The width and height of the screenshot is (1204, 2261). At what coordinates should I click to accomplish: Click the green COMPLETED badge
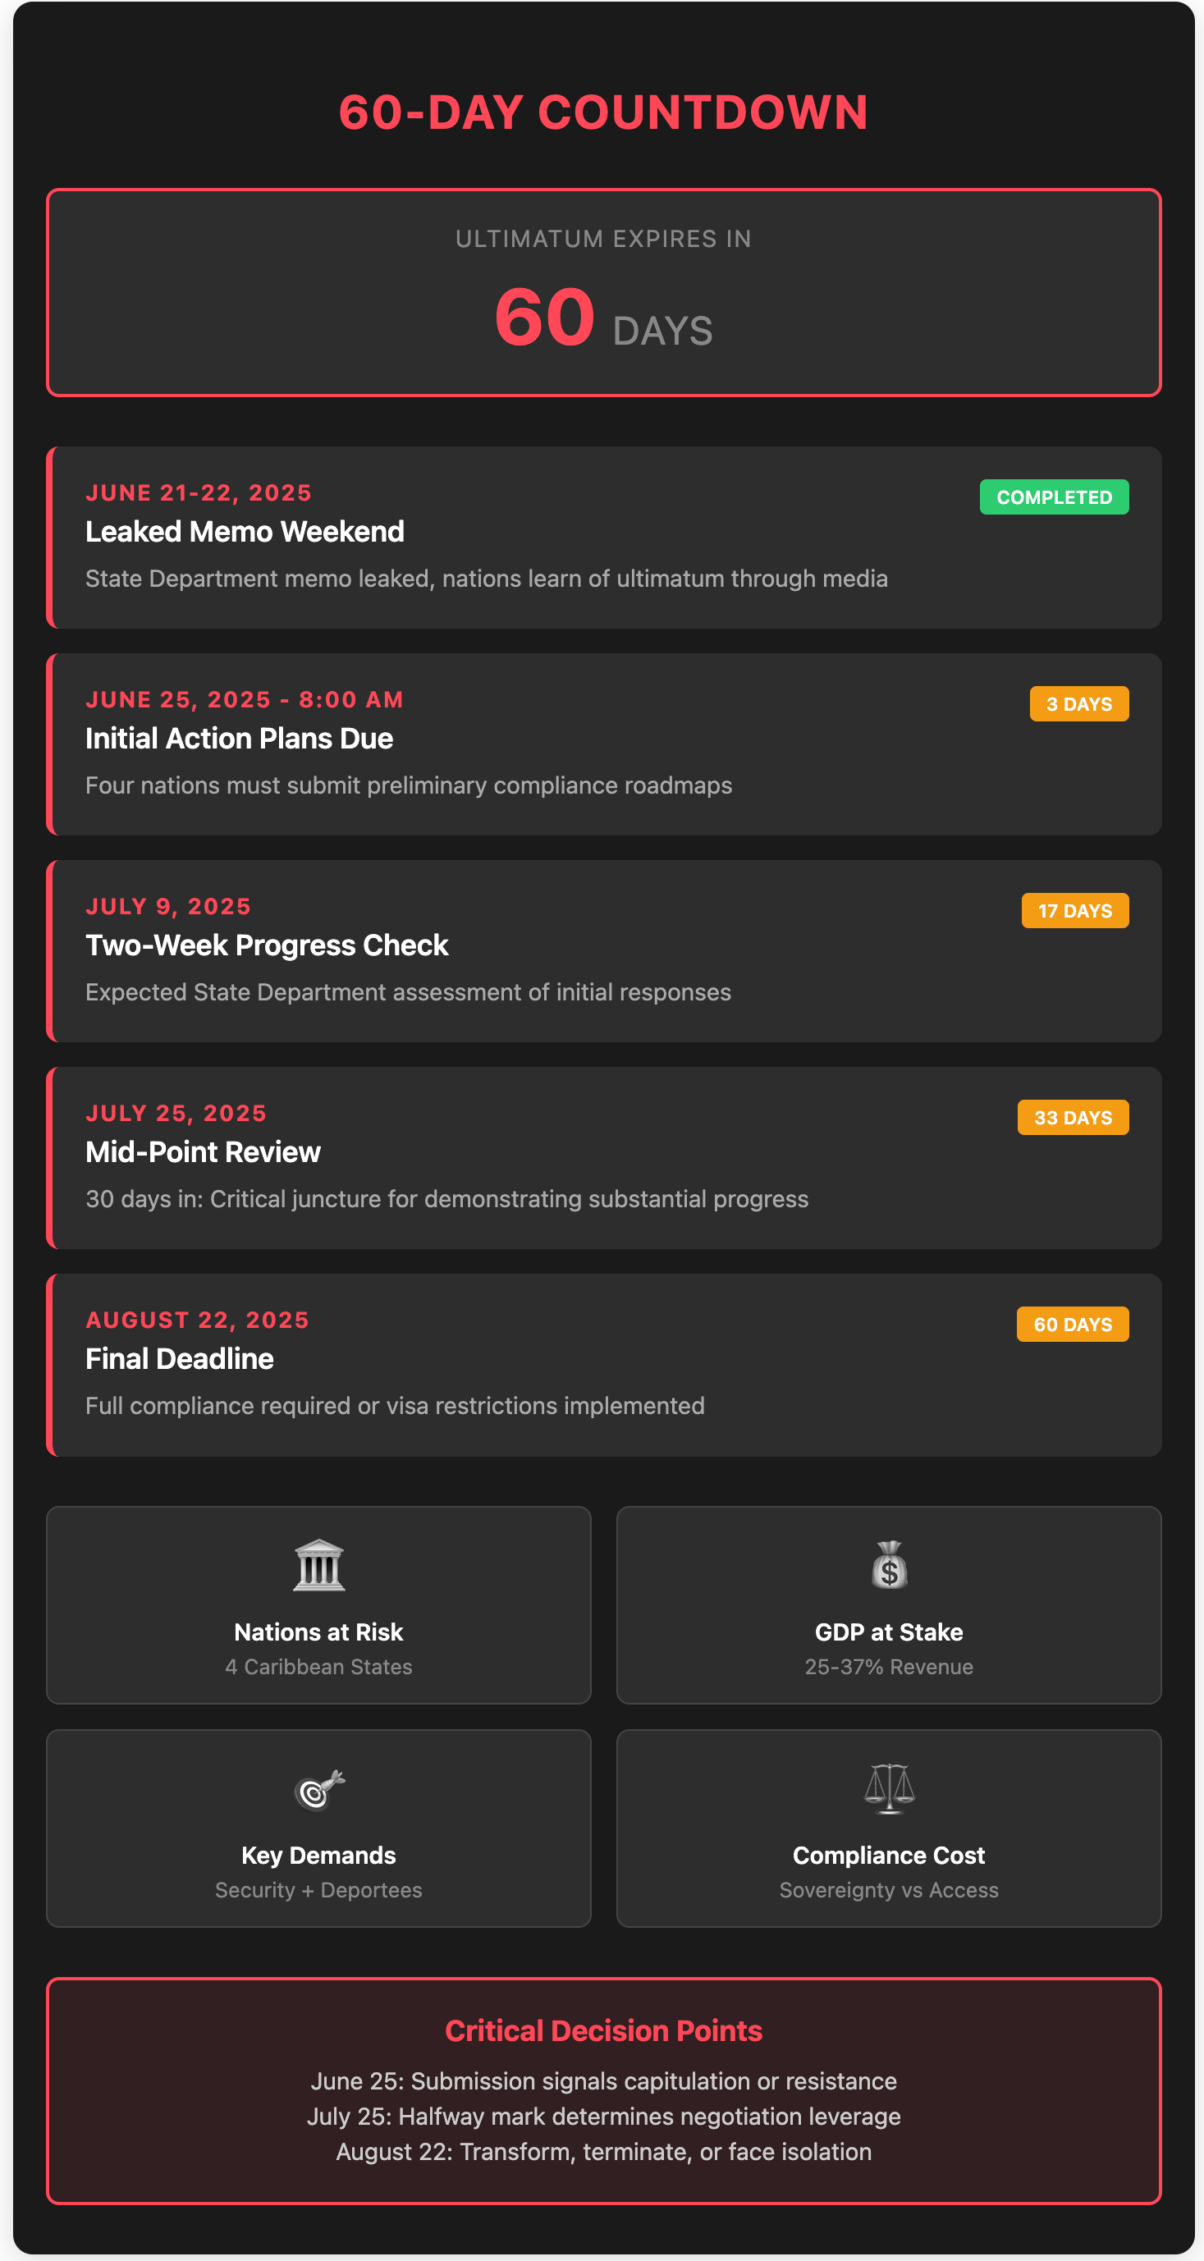point(1054,497)
